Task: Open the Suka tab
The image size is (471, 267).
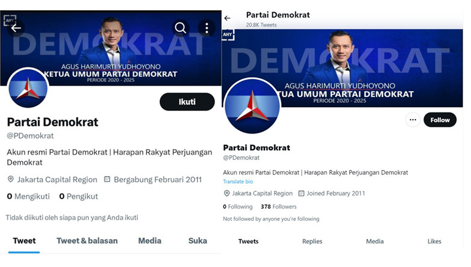Action: pyautogui.click(x=198, y=241)
